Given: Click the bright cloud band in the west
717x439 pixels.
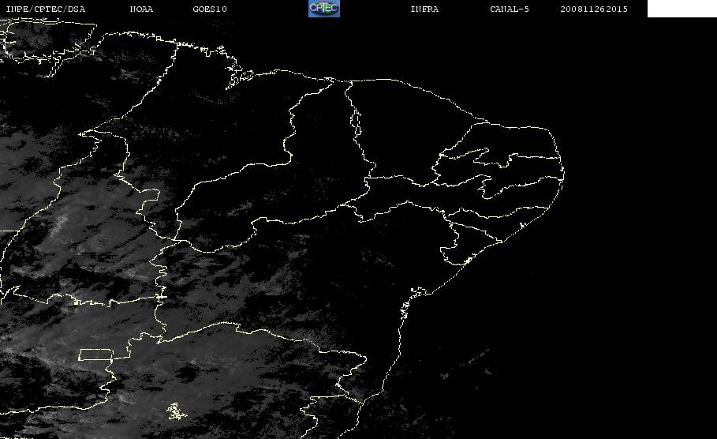Looking at the screenshot, I should click(59, 224).
